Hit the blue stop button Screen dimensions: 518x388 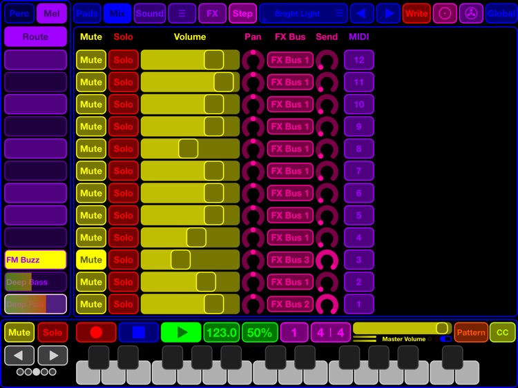point(138,332)
